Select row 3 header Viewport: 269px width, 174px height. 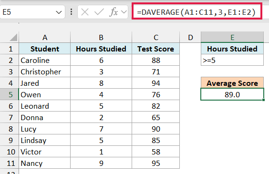pos(9,72)
